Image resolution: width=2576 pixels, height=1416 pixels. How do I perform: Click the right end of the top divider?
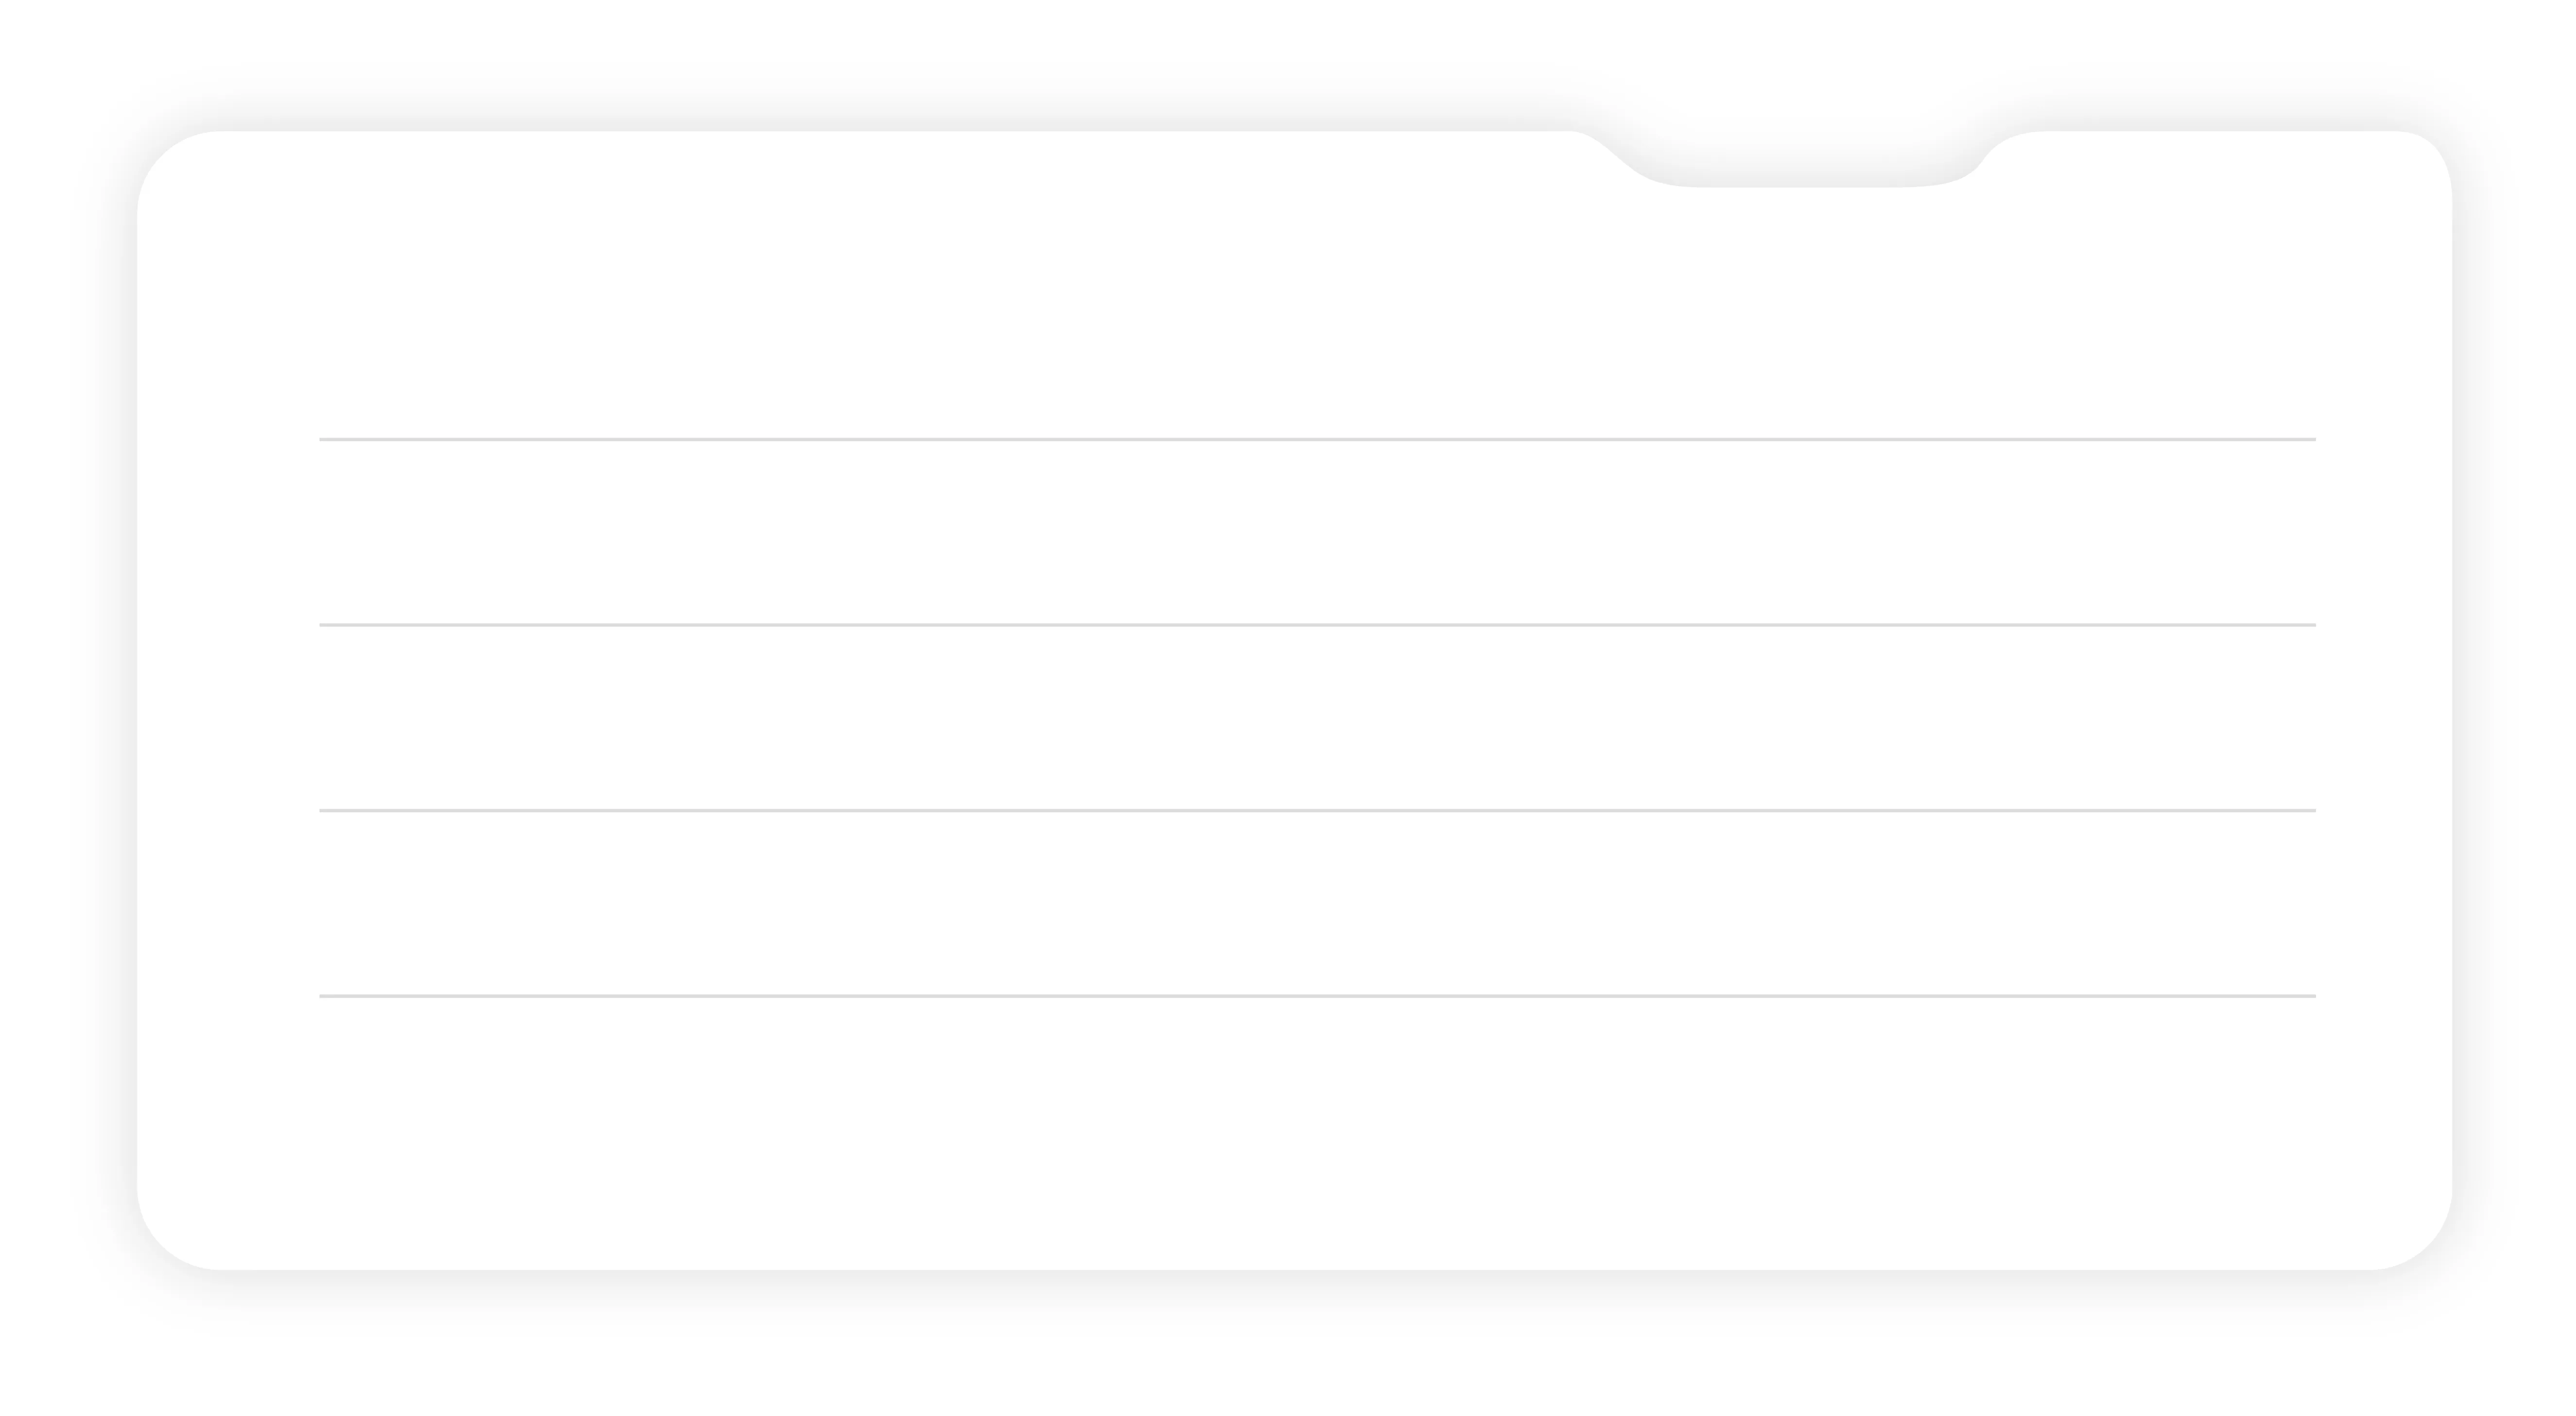point(2311,439)
